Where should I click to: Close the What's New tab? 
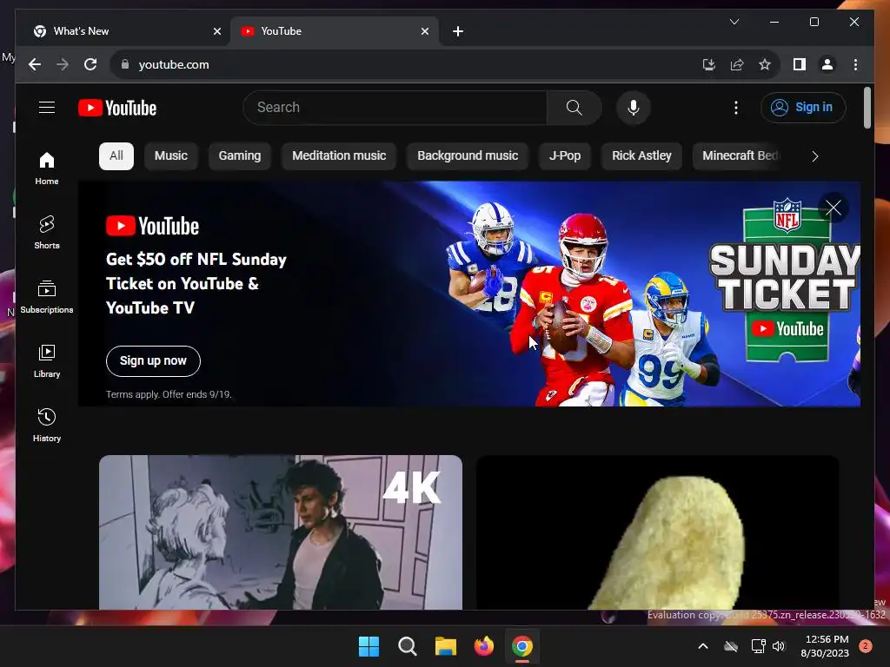click(216, 31)
